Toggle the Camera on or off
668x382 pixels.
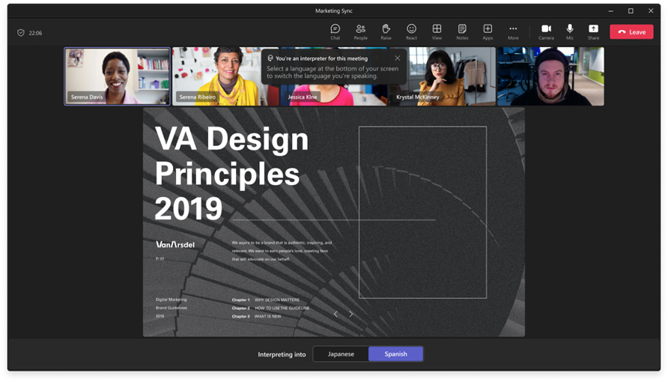coord(546,31)
